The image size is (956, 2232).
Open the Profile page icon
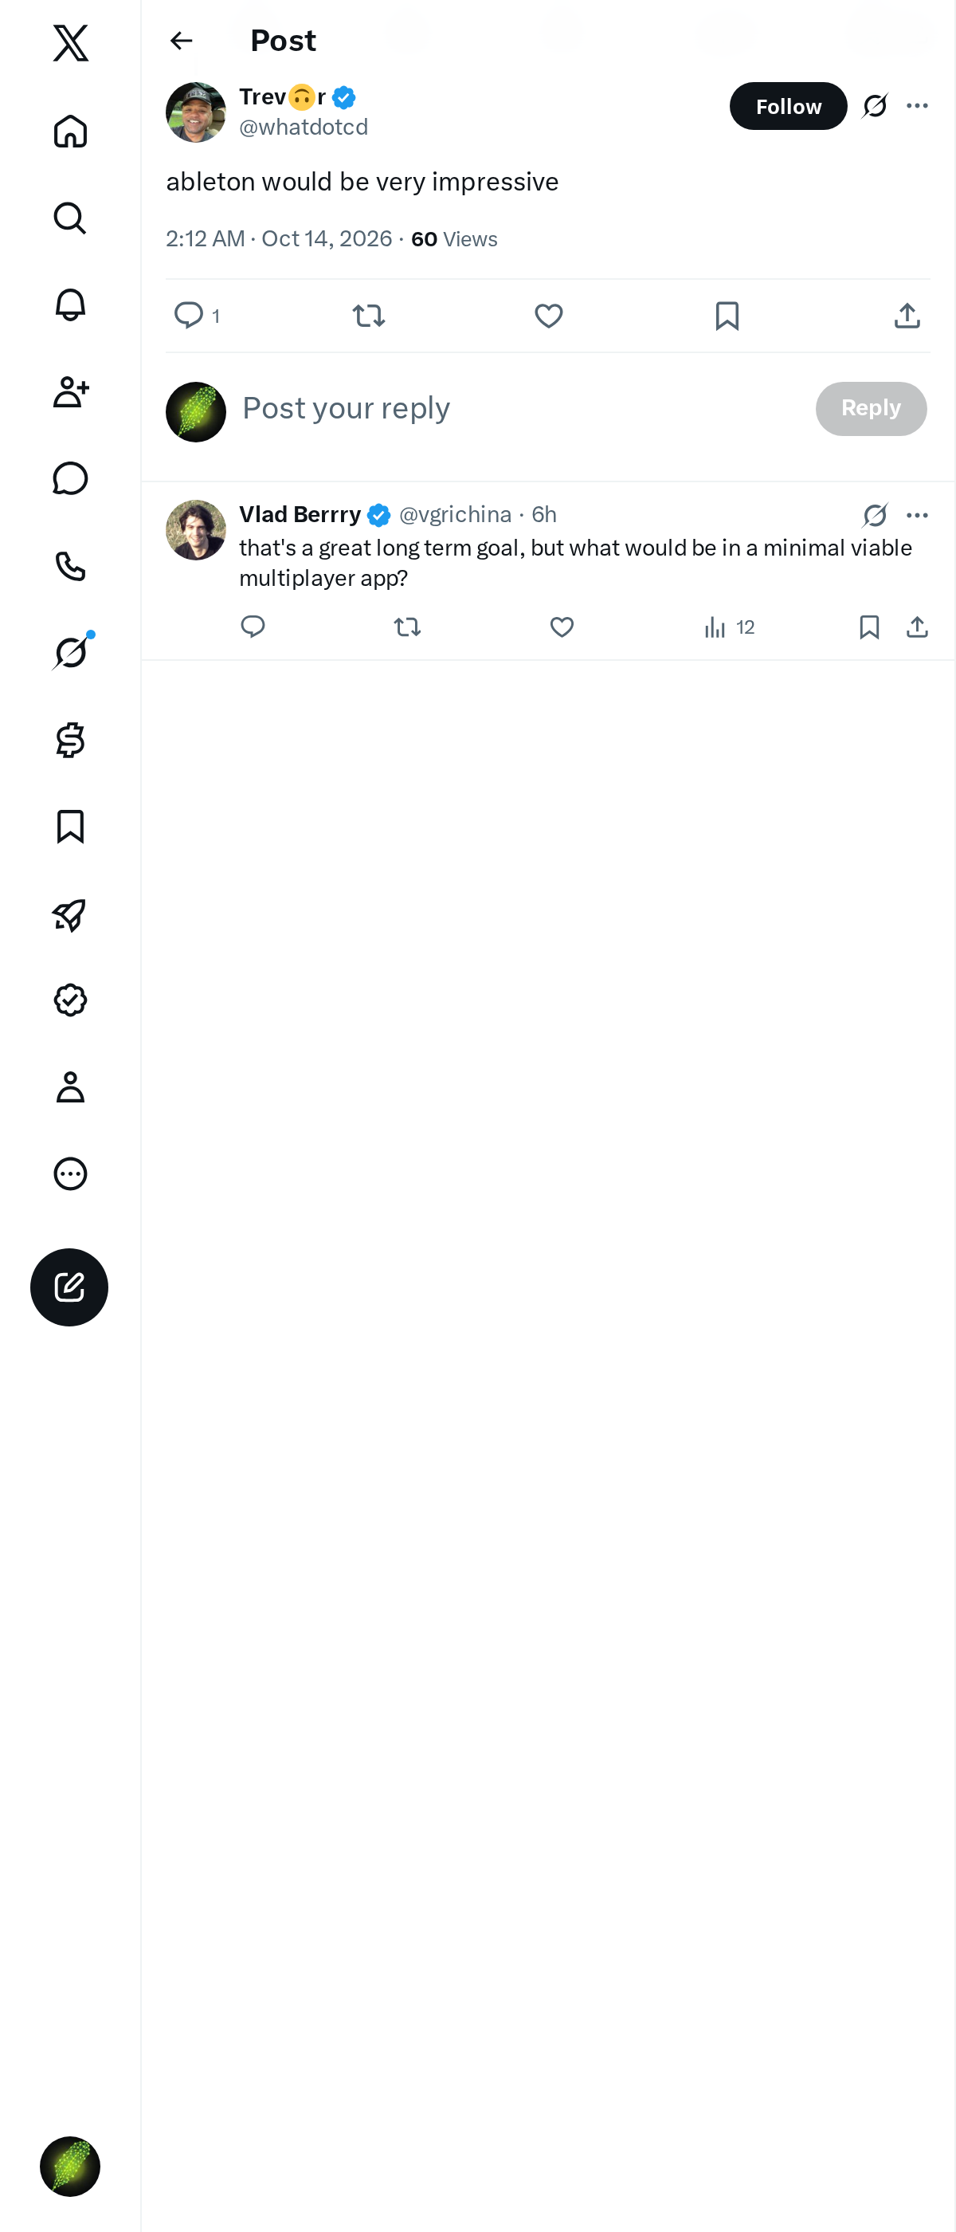click(x=70, y=1087)
